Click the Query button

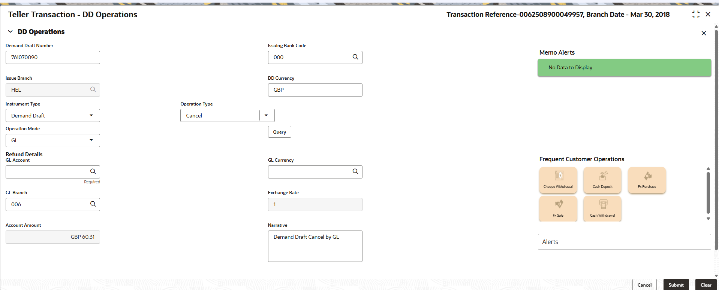(280, 132)
